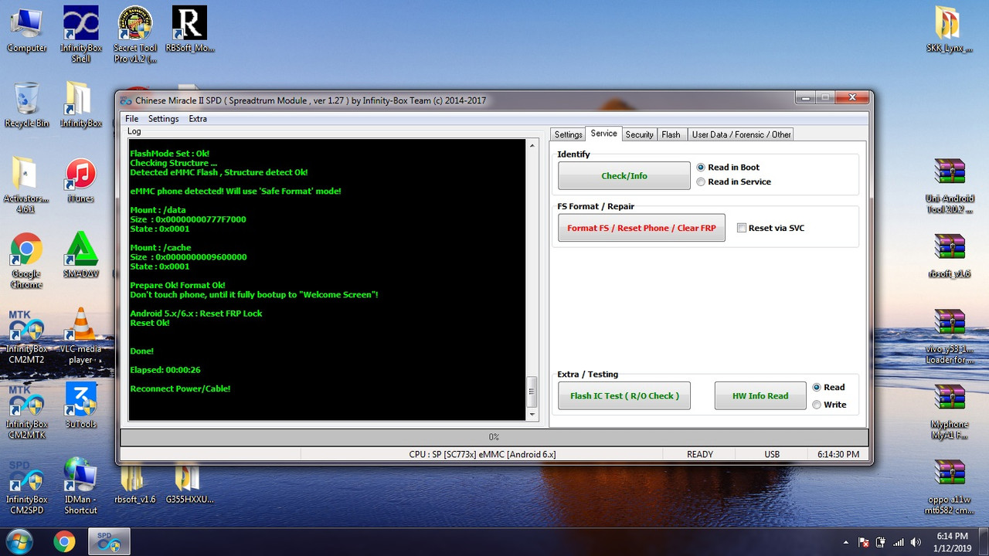
Task: Launch iTunes from desktop
Action: click(81, 181)
